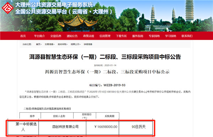Go to 联系我们 navigation item
Screen dimensions: 213x137
pos(187,36)
